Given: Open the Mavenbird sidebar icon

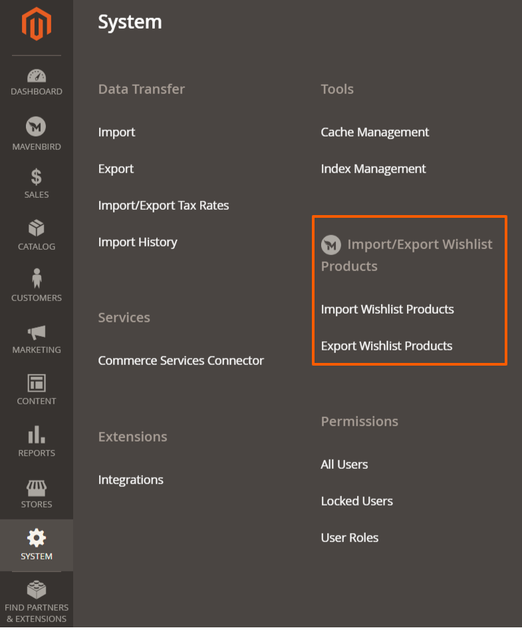Looking at the screenshot, I should (x=36, y=127).
